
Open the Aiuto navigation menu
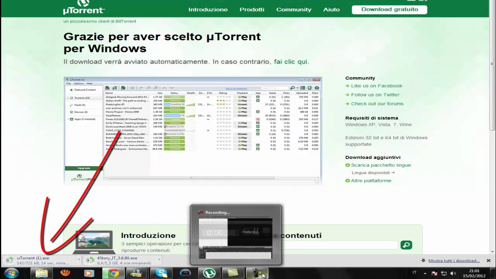point(332,10)
